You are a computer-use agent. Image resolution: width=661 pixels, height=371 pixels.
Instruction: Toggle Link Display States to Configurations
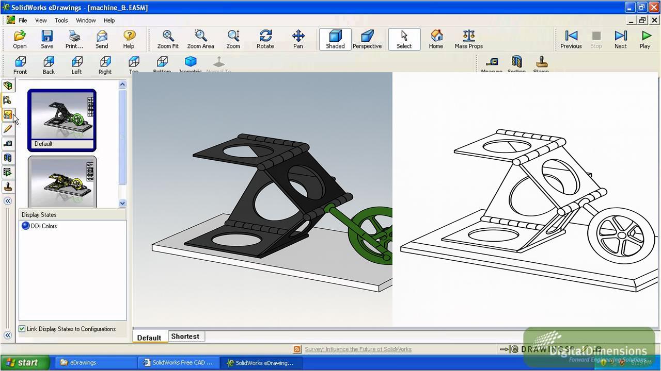click(22, 329)
